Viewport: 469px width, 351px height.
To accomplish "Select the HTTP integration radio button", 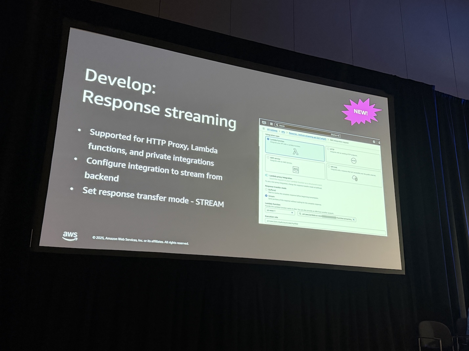I will (328, 148).
